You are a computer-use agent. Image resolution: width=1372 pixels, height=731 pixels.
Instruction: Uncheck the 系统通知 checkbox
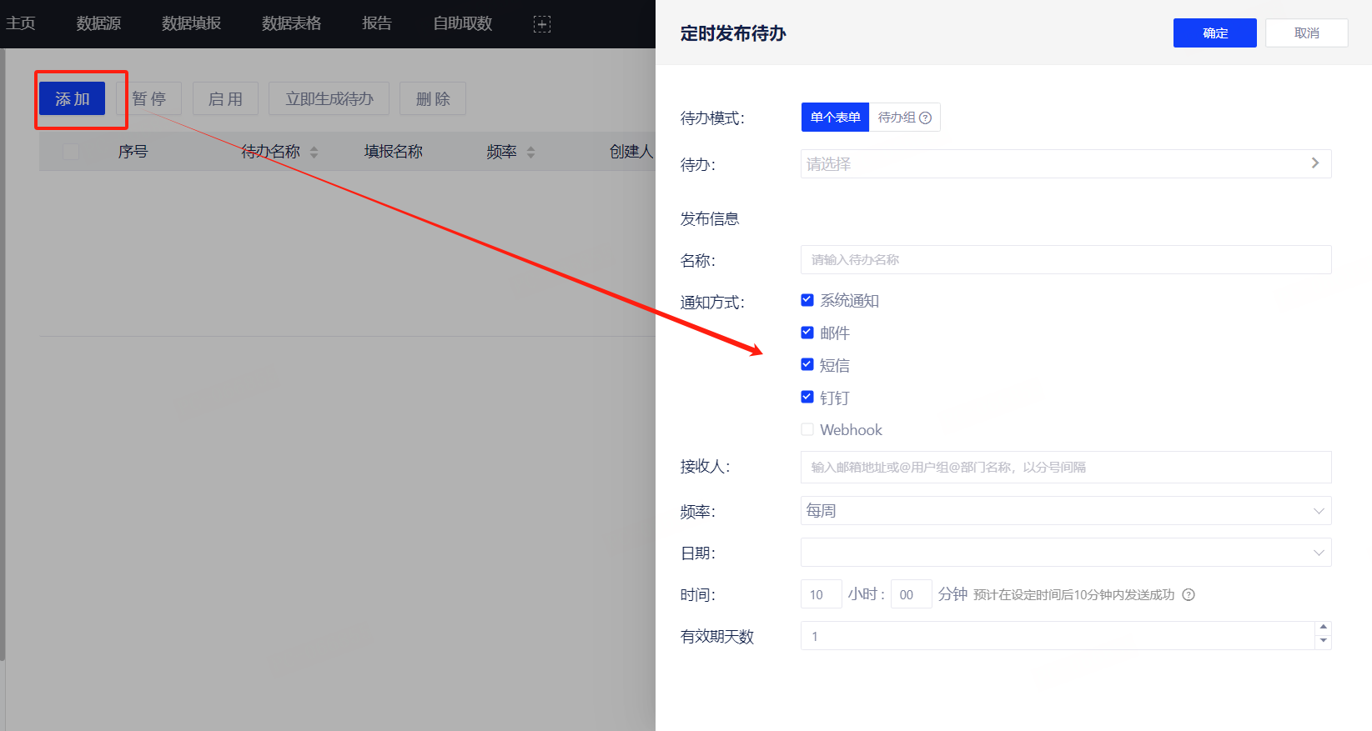coord(807,300)
